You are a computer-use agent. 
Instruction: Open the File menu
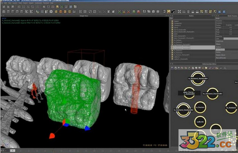click(2, 3)
